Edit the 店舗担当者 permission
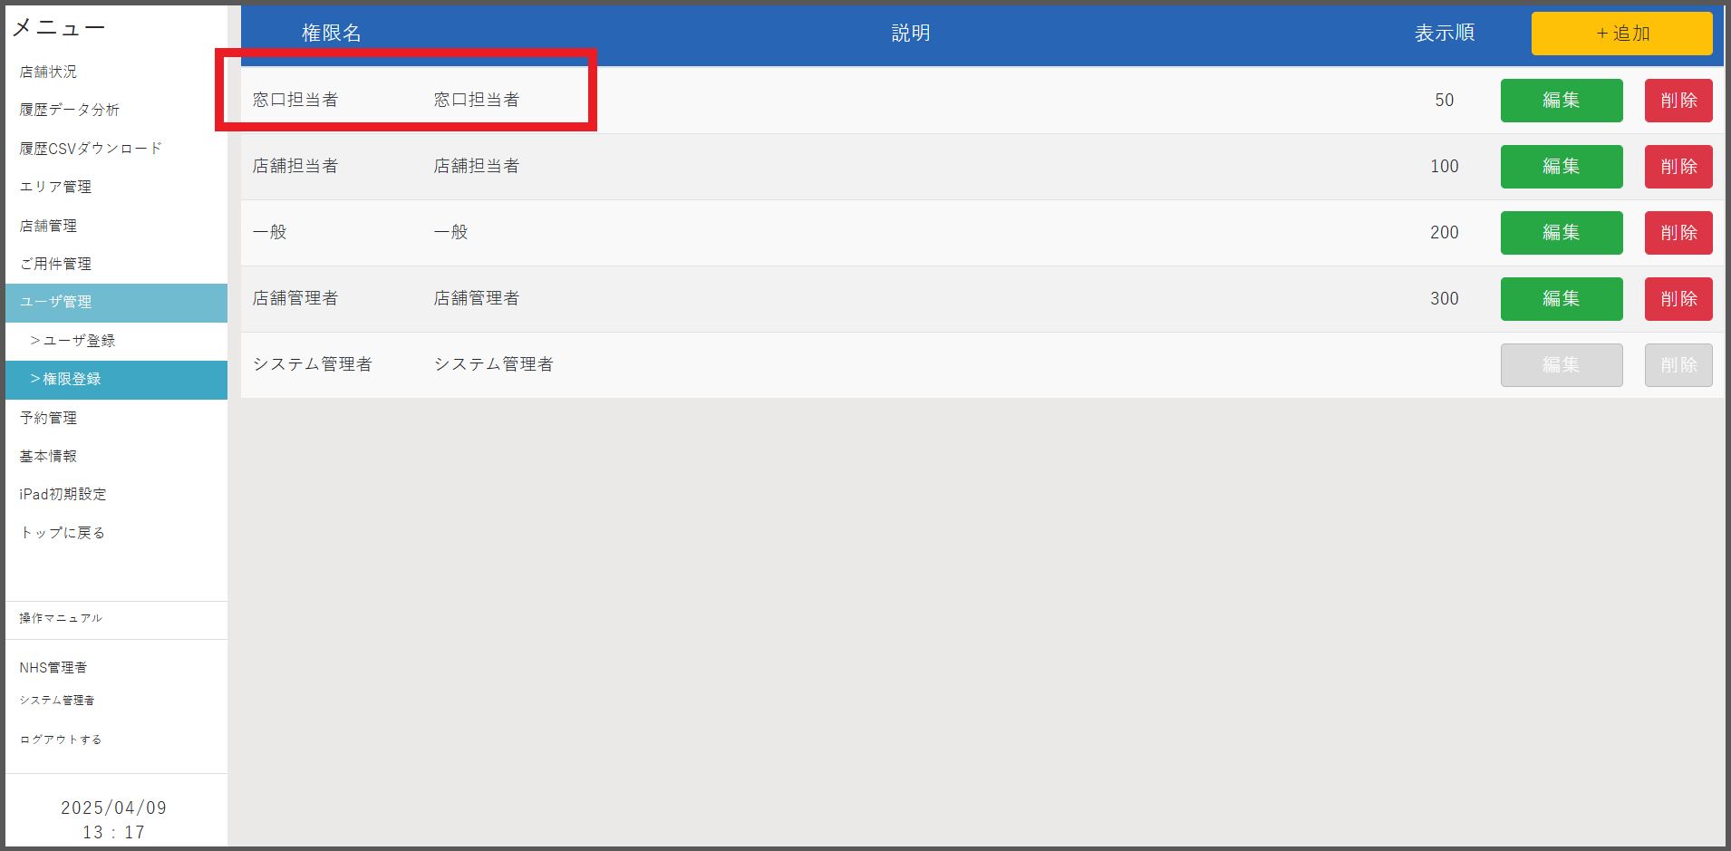This screenshot has height=851, width=1731. [x=1561, y=167]
